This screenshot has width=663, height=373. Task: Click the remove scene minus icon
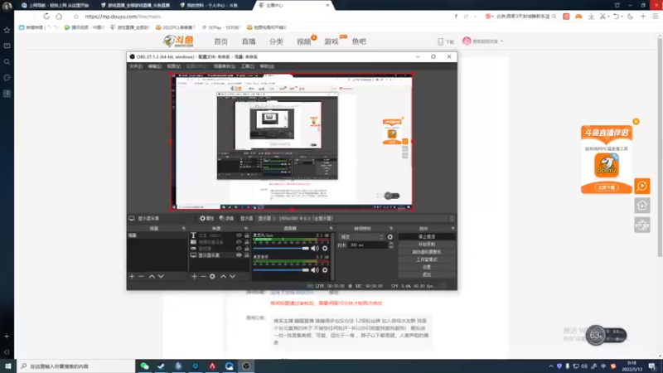click(141, 276)
